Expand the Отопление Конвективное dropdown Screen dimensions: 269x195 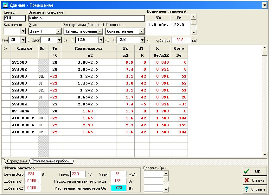141,31
